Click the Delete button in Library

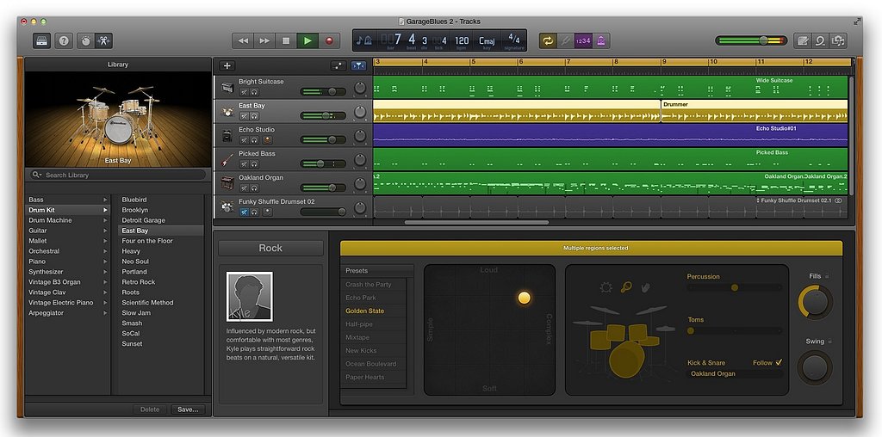coord(150,409)
